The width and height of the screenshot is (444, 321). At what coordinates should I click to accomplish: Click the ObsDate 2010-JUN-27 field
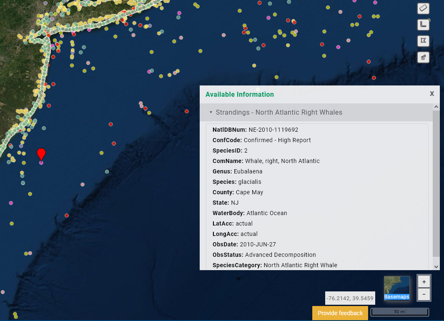point(244,244)
